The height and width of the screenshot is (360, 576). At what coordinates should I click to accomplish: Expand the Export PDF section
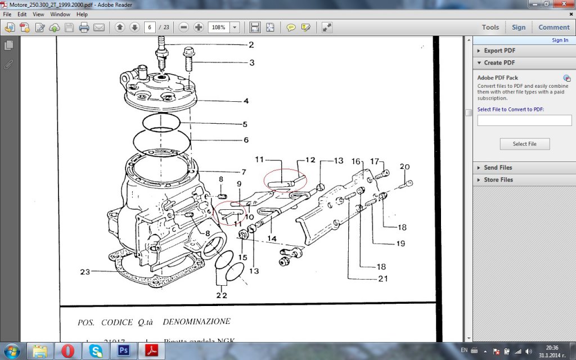pyautogui.click(x=499, y=51)
